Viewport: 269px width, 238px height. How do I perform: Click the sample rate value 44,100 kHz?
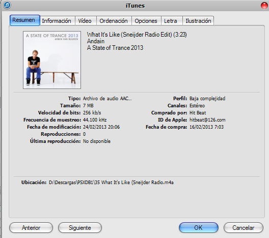(95, 120)
